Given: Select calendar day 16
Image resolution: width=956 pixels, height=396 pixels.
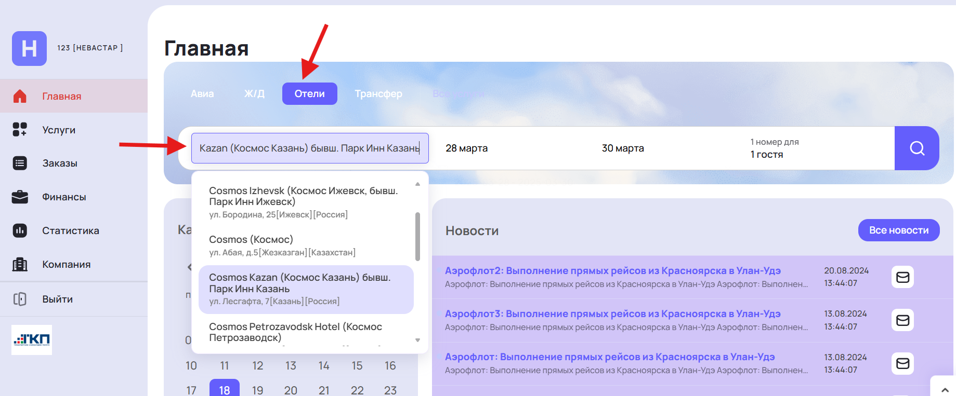Looking at the screenshot, I should [390, 365].
